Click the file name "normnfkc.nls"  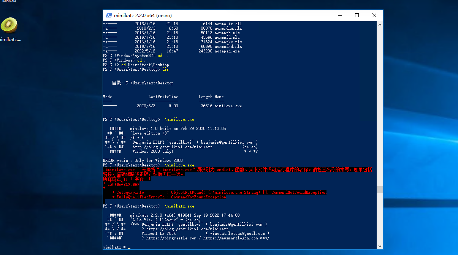point(228,42)
